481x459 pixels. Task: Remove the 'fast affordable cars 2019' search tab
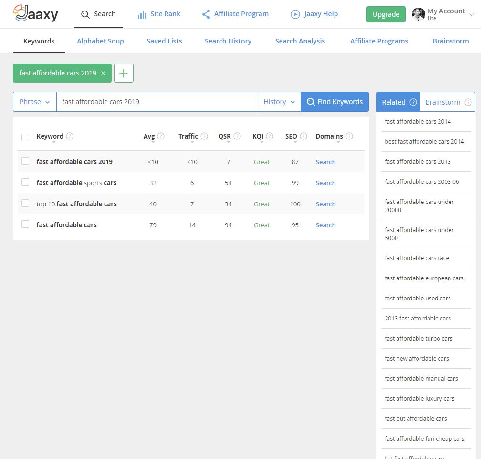(x=103, y=73)
